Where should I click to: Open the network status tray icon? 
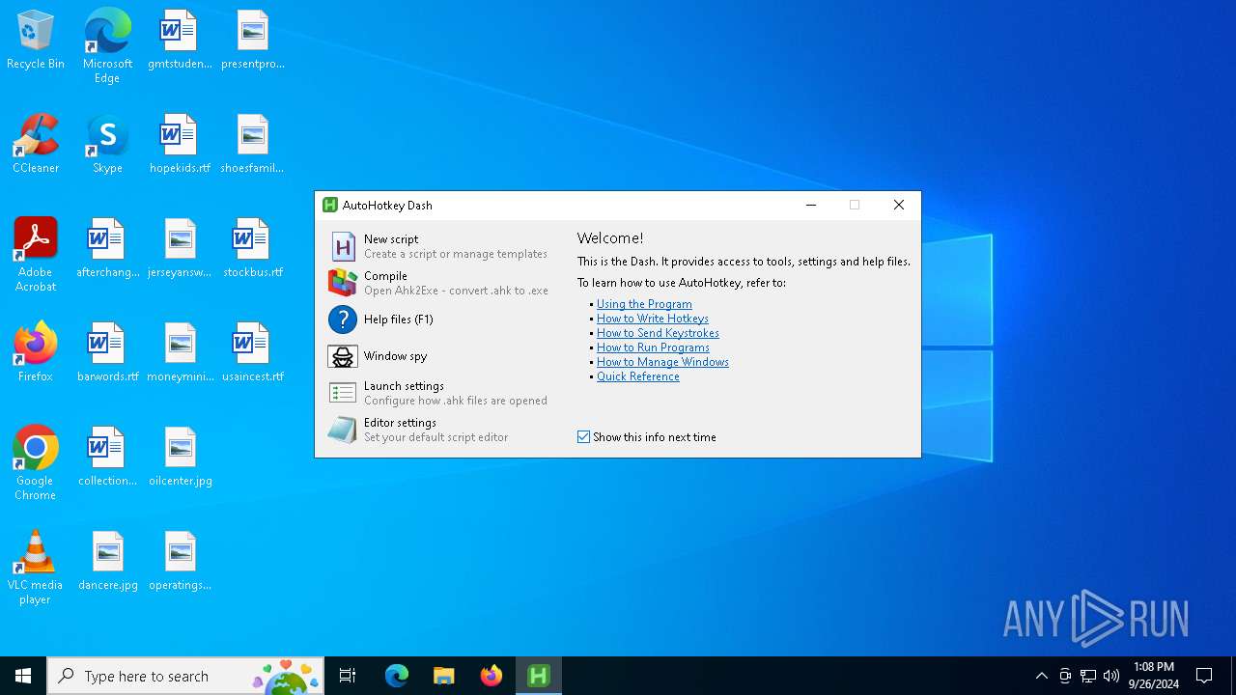pos(1088,676)
